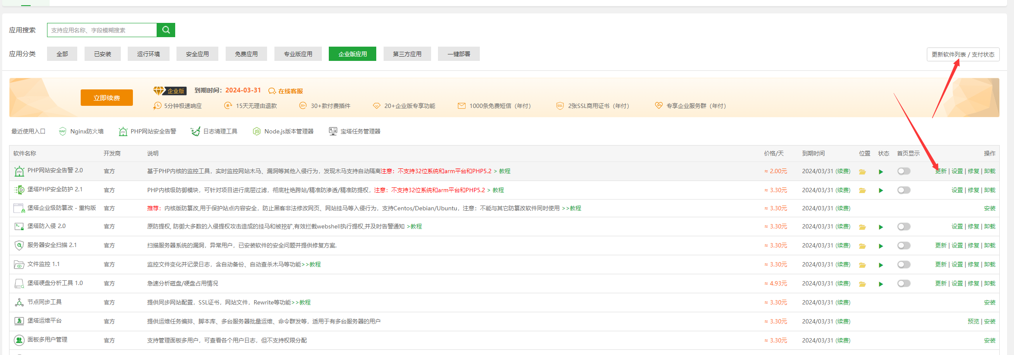Click the 服务器安全扫描 shield icon
The image size is (1014, 355).
click(x=19, y=245)
